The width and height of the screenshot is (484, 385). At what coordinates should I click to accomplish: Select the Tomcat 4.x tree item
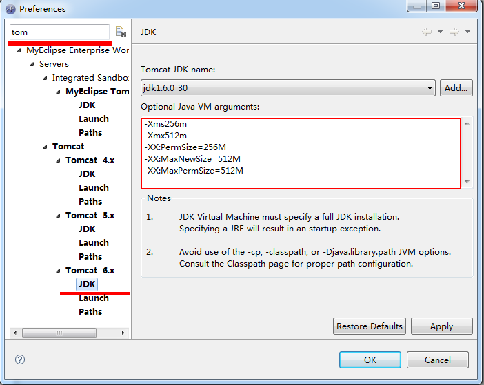click(90, 160)
